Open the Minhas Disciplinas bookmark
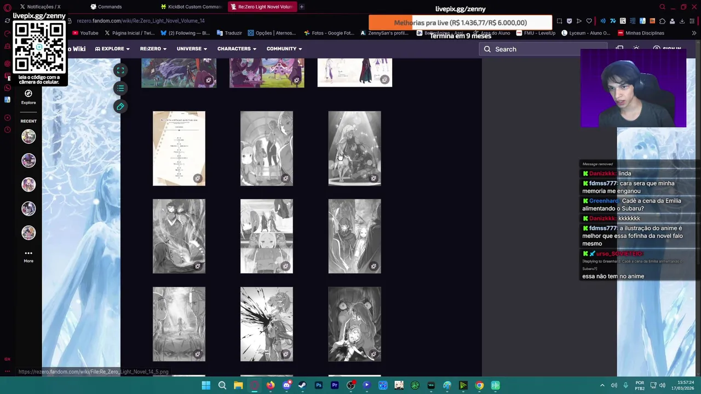701x394 pixels. [640, 33]
